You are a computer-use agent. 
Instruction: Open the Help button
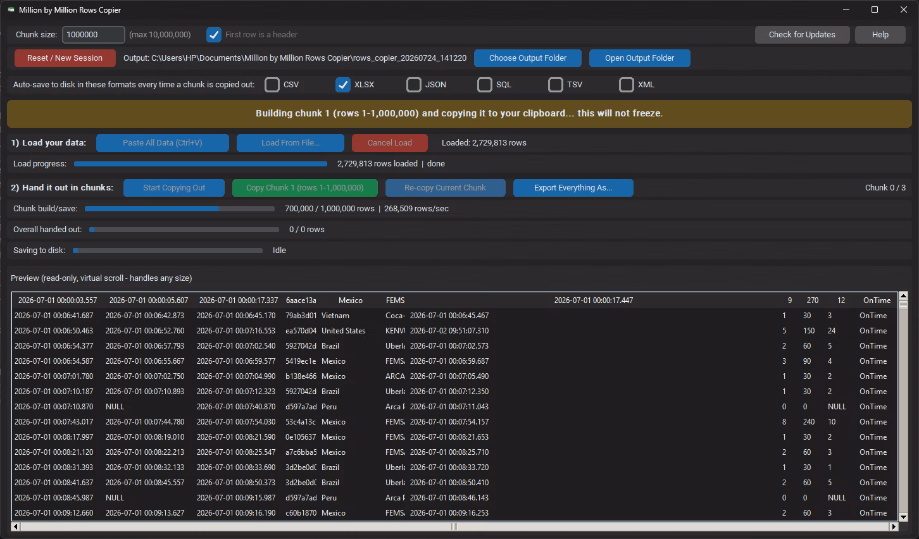coord(880,35)
